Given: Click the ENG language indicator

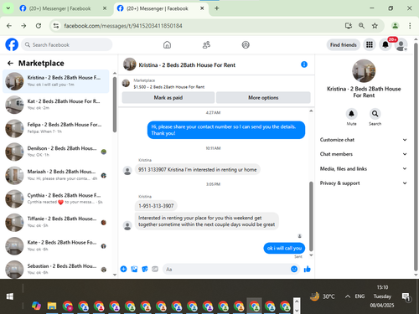Looking at the screenshot, I should coord(360,296).
